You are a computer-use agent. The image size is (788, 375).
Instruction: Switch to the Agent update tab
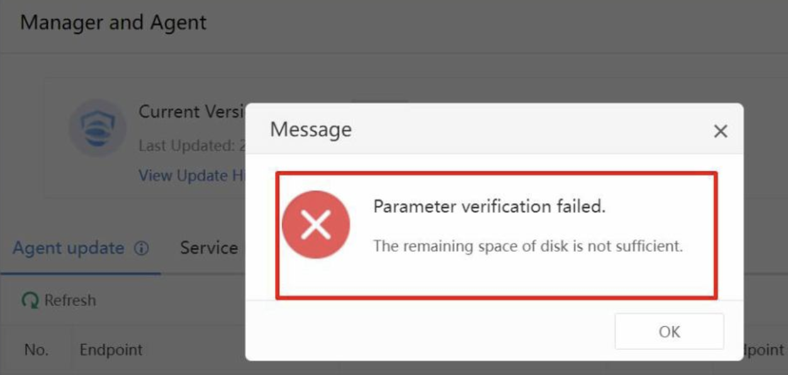[x=69, y=248]
